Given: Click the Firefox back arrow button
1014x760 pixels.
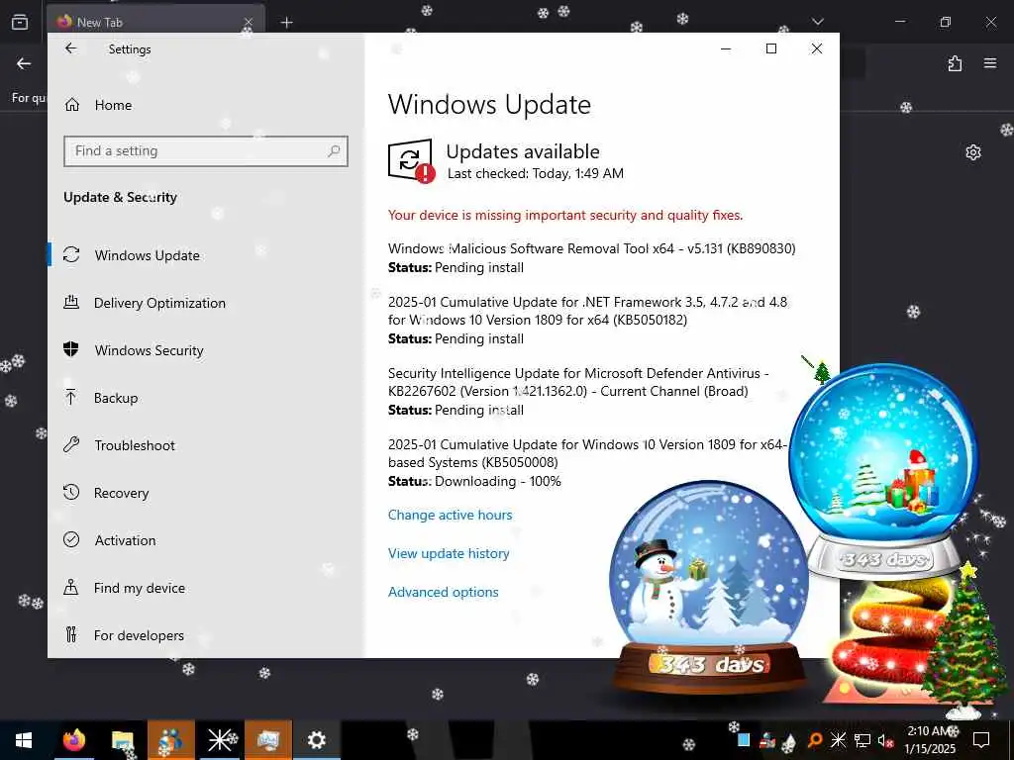Looking at the screenshot, I should point(24,63).
